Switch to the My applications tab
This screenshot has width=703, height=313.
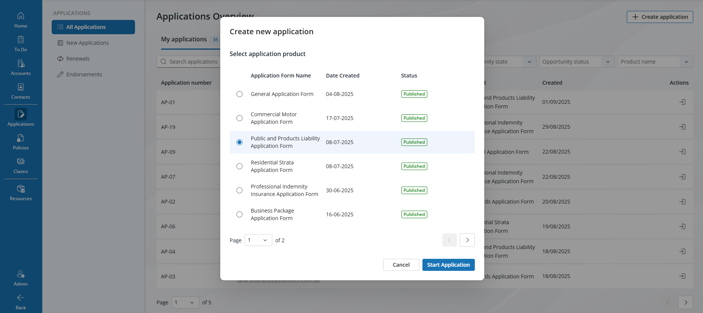tap(184, 40)
